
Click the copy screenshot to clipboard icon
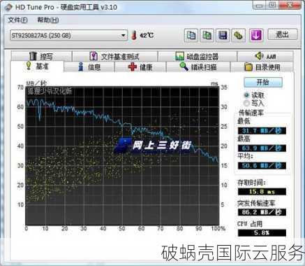tap(207, 35)
